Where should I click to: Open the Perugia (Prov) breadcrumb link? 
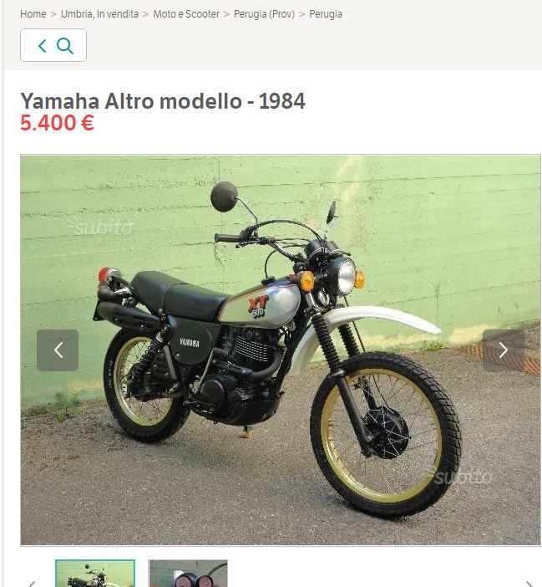coord(264,14)
